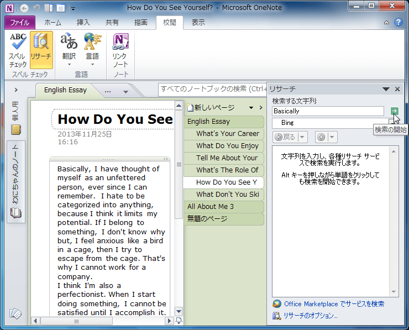The width and height of the screenshot is (409, 330).
Task: Select the English Essay section tab
Action: (65, 90)
